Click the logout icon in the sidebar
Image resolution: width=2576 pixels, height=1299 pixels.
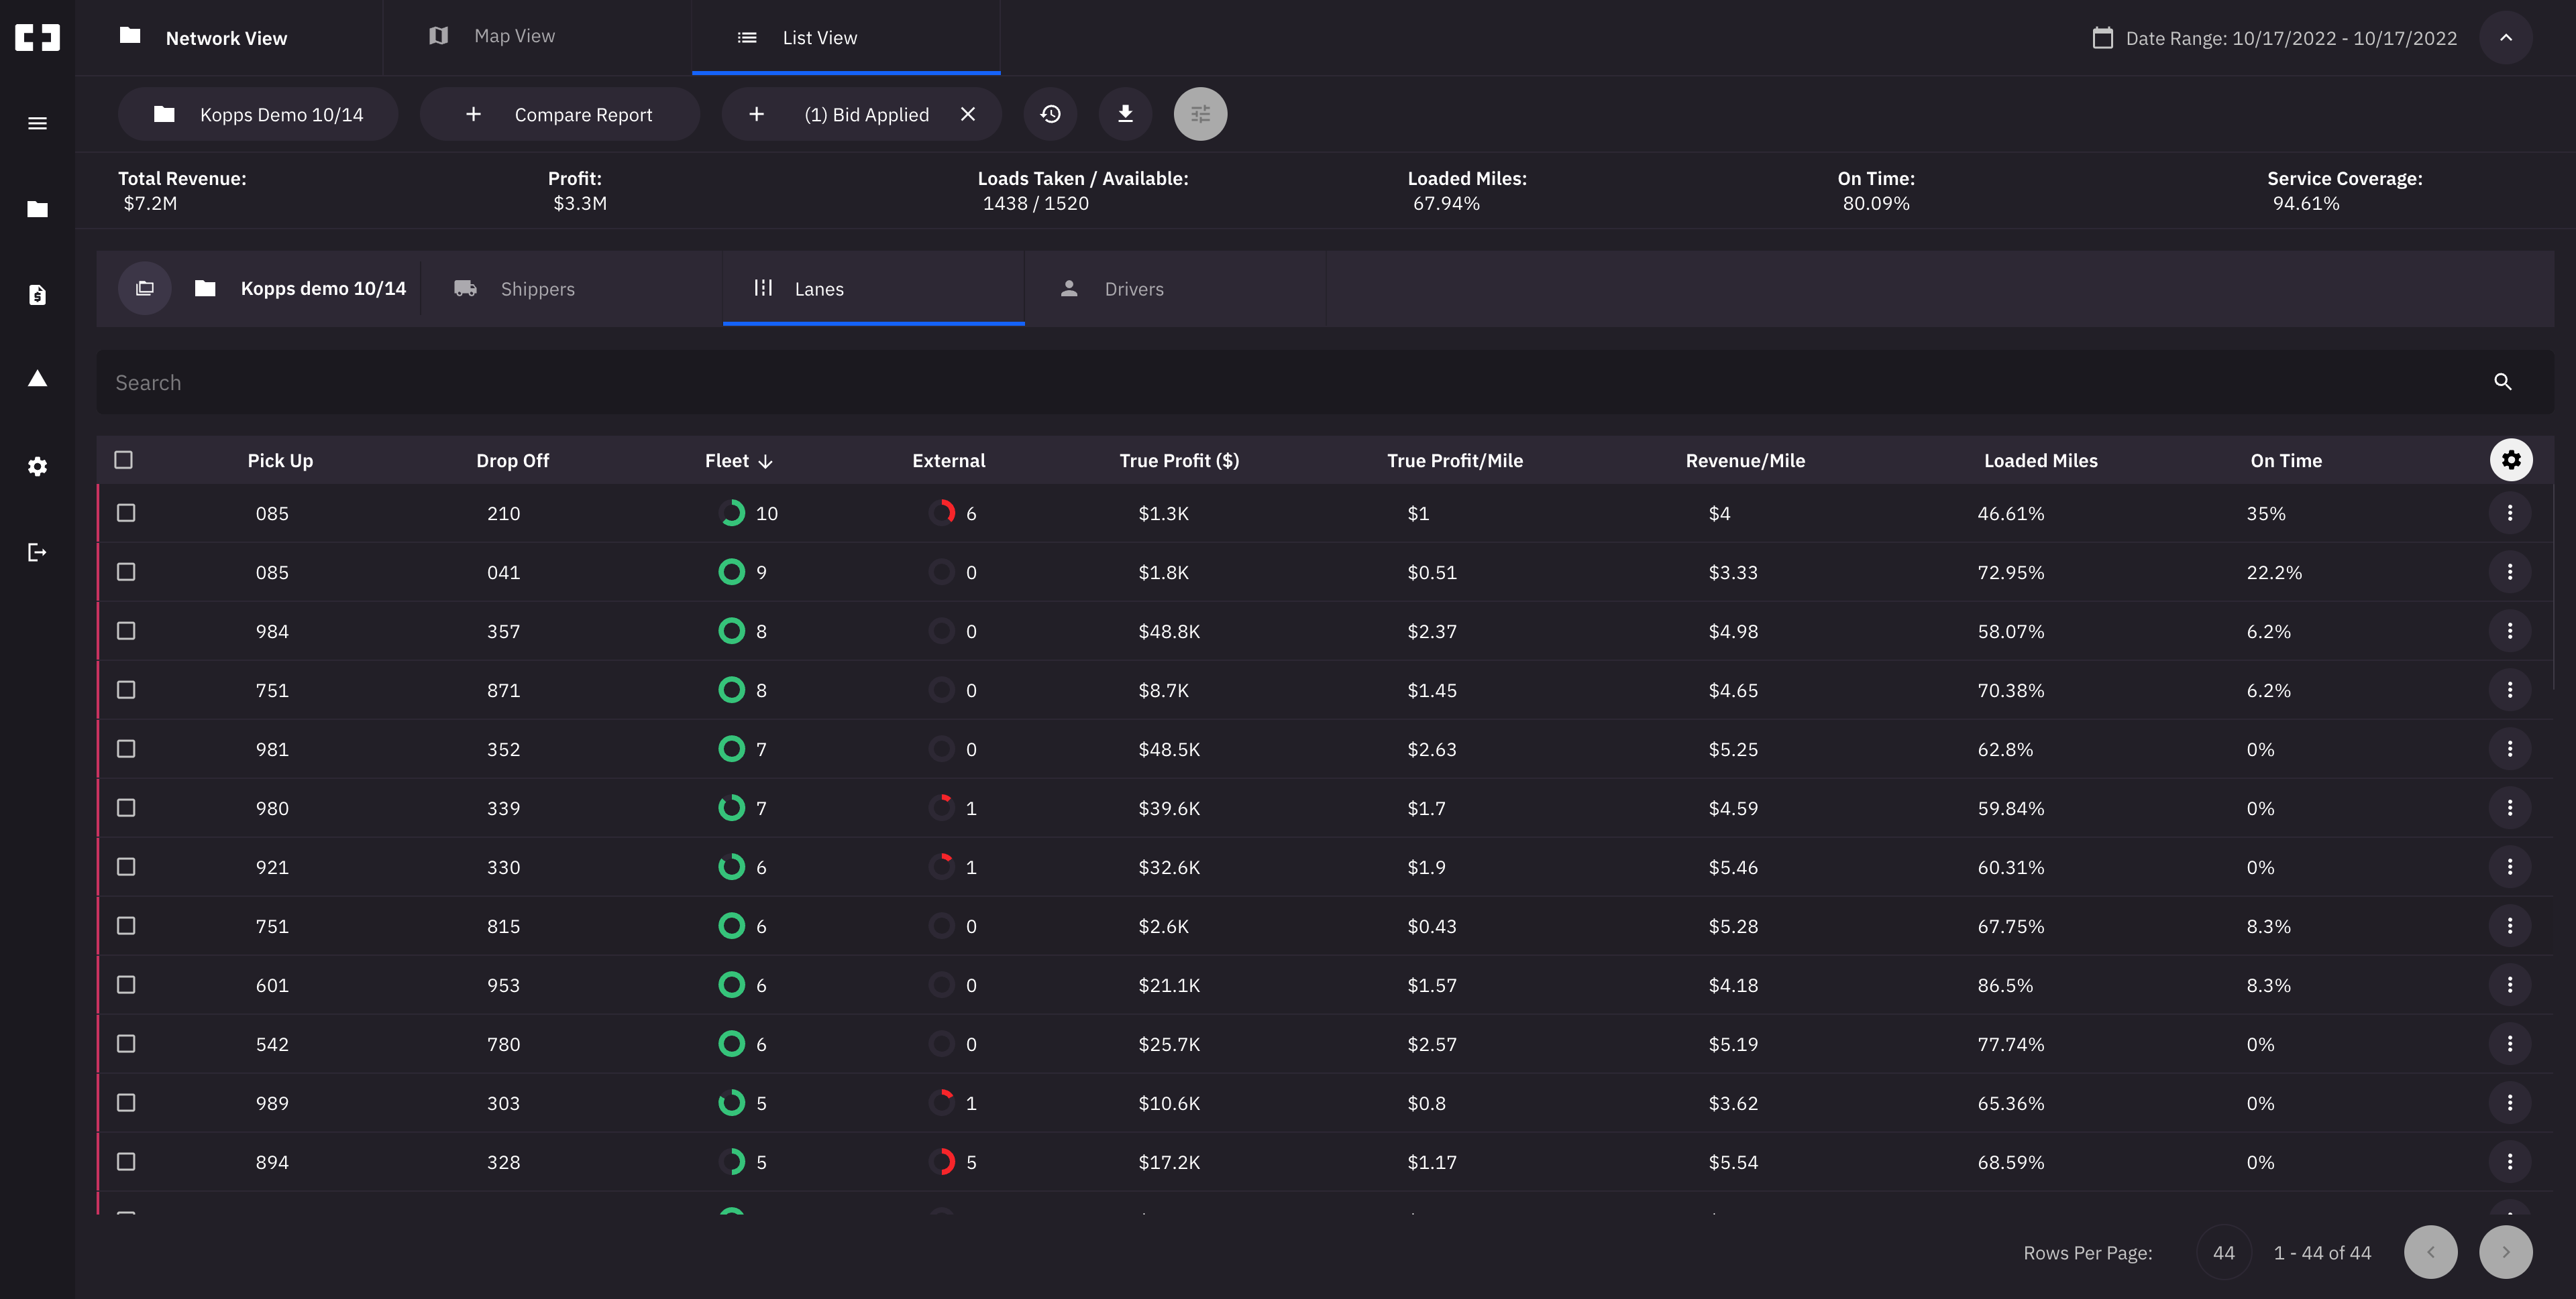click(x=37, y=552)
